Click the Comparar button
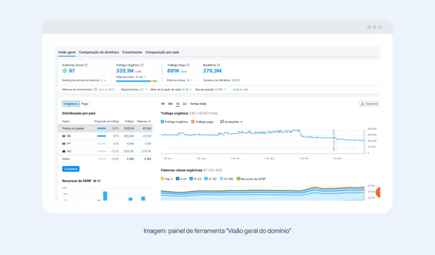Viewport: 435px width, 255px height. [x=71, y=169]
